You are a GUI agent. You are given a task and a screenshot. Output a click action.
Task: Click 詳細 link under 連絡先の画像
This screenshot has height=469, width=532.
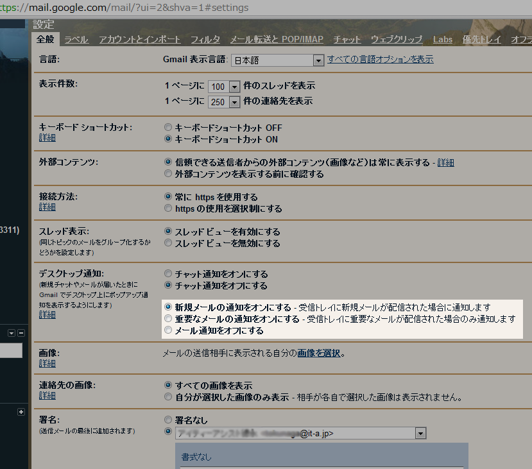click(x=47, y=395)
